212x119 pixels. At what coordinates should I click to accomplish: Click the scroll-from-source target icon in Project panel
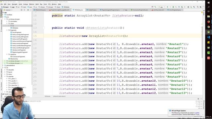(x=21, y=10)
